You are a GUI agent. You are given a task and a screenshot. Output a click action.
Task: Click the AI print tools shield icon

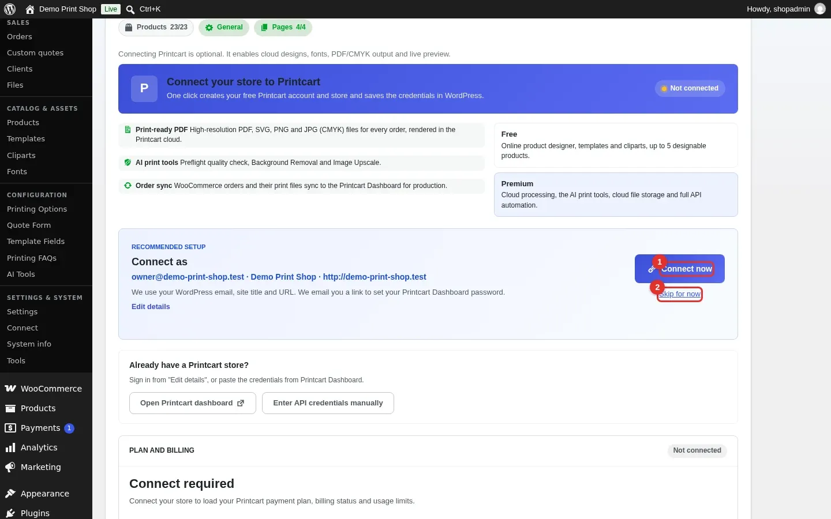(x=128, y=163)
